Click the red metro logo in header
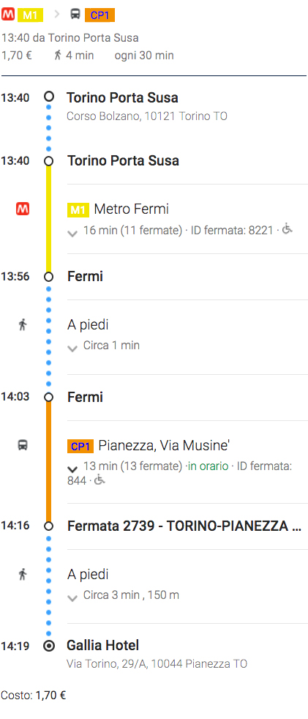Screen dimensions: 308x719 (x=8, y=15)
